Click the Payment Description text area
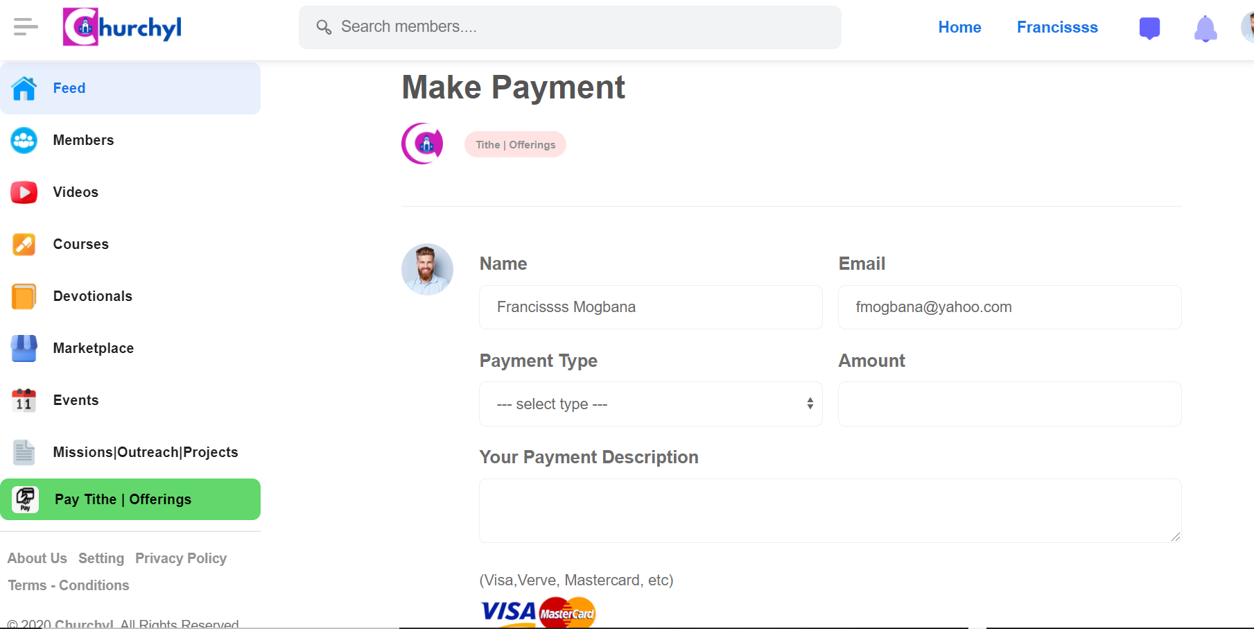 830,510
